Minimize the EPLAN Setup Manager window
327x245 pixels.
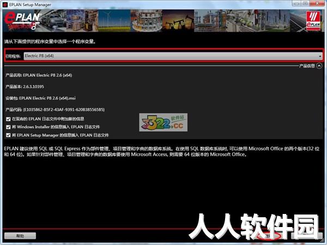[x=296, y=3]
